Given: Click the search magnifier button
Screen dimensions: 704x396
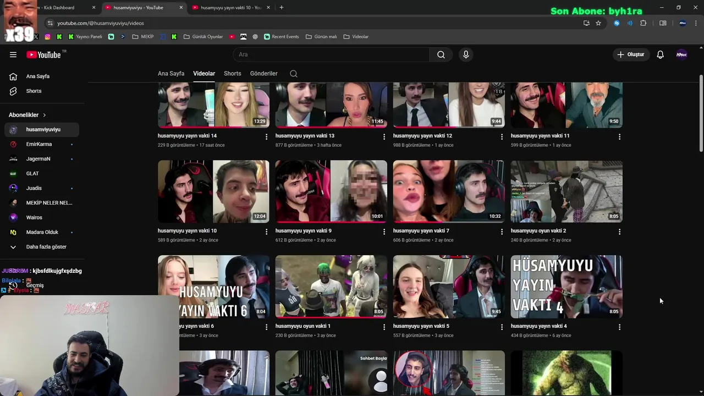Looking at the screenshot, I should click(x=441, y=54).
